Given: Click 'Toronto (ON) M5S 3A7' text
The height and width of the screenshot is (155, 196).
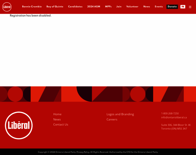Looking at the screenshot, I should (x=174, y=129).
